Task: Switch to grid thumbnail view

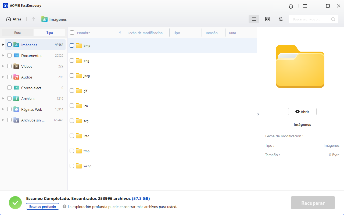Action: (x=267, y=19)
